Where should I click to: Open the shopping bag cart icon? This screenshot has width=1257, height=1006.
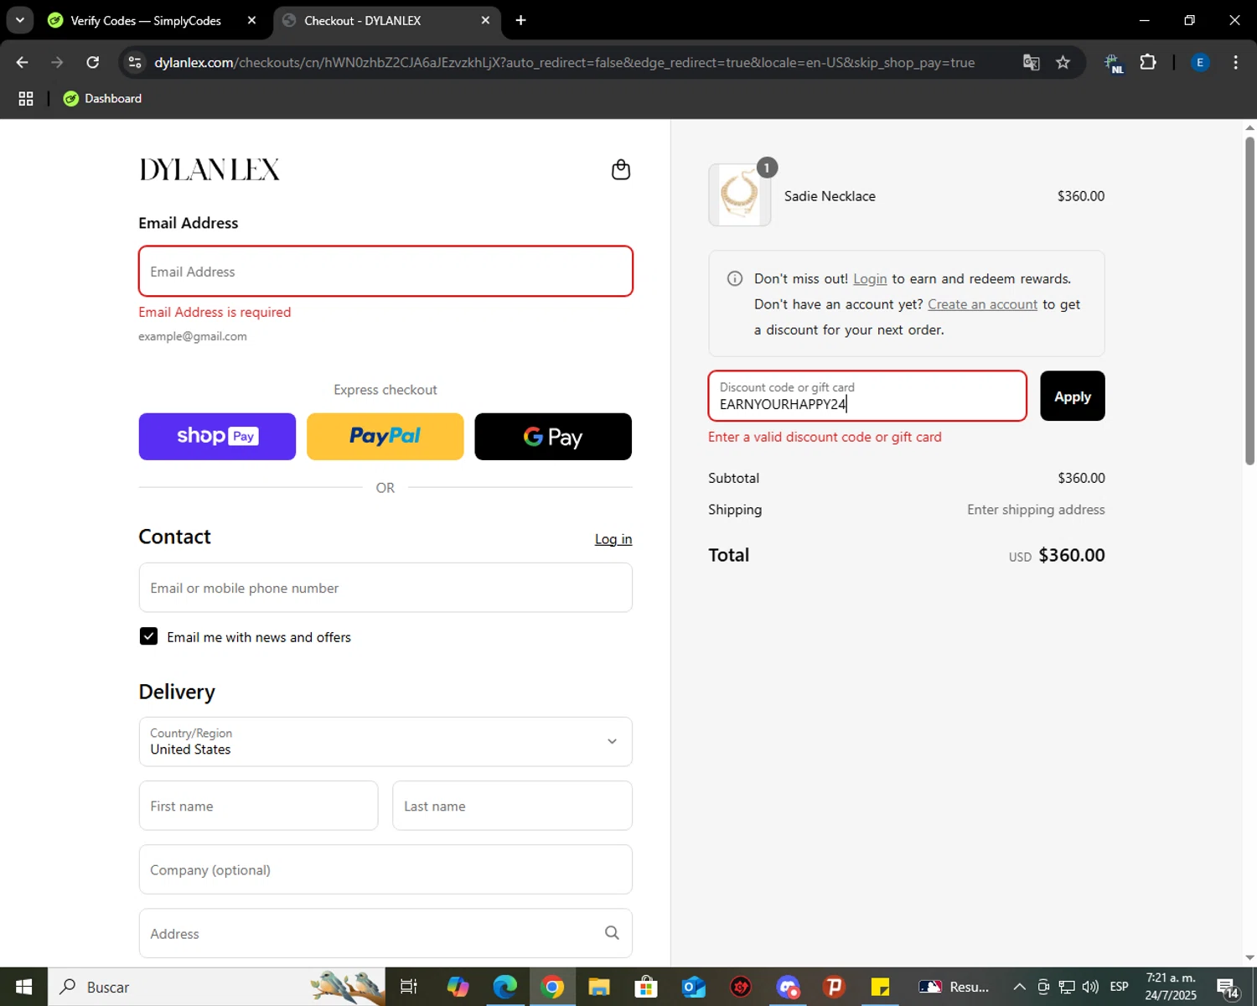[620, 169]
